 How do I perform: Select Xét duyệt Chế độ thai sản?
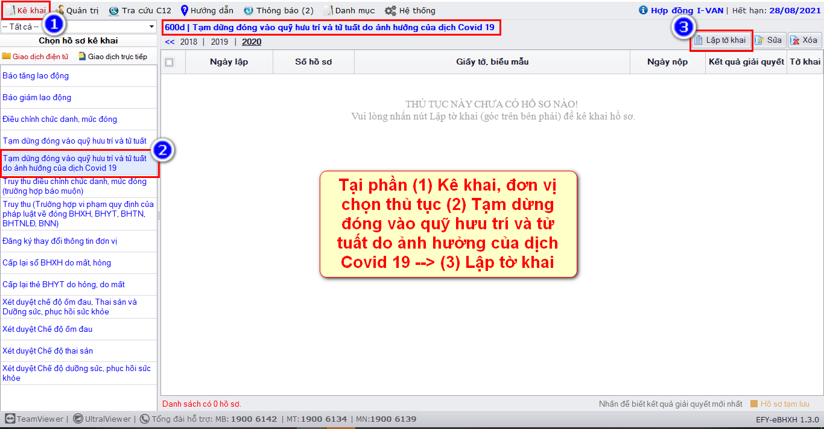[x=78, y=351]
